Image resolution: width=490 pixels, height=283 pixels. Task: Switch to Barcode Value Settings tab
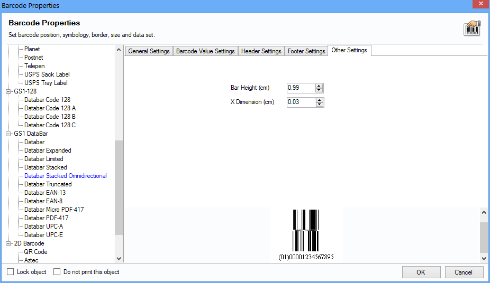(x=205, y=51)
